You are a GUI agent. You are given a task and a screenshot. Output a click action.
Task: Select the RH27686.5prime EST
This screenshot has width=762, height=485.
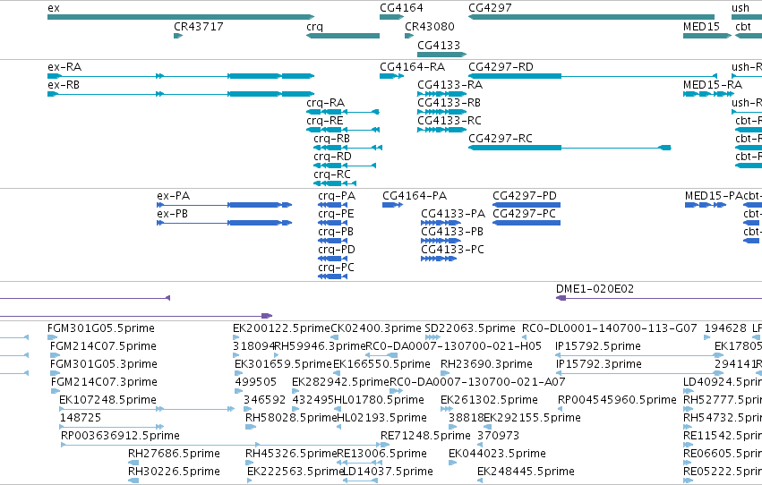(133, 463)
